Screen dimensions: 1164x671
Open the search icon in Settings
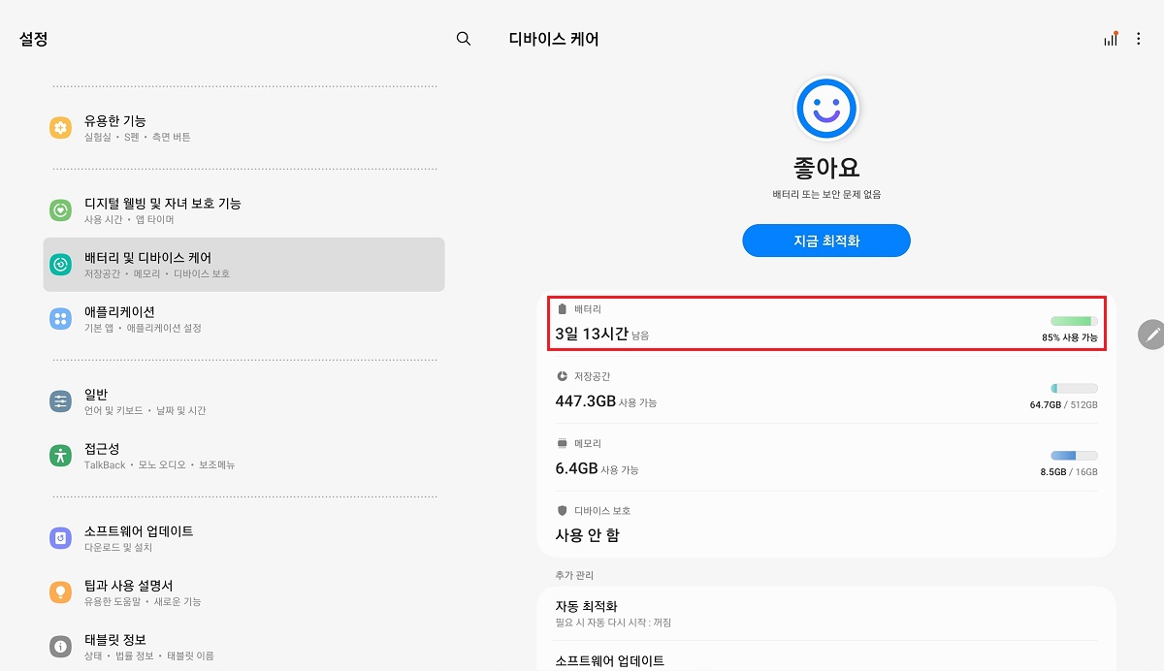click(463, 39)
